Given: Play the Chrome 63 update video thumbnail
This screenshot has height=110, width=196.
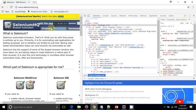Looking at the screenshot, I should point(180,101).
